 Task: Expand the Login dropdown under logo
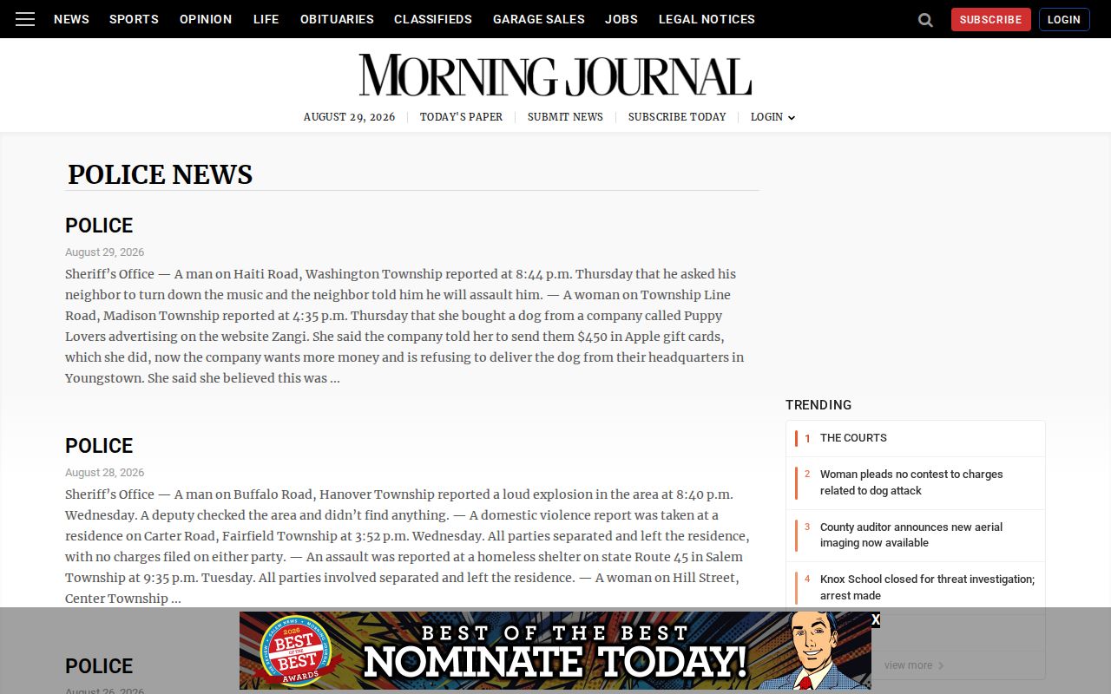772,117
